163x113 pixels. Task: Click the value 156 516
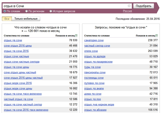[x=153, y=110]
